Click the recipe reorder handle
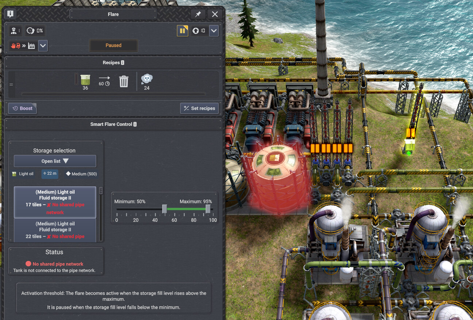This screenshot has width=473, height=320. 11,85
